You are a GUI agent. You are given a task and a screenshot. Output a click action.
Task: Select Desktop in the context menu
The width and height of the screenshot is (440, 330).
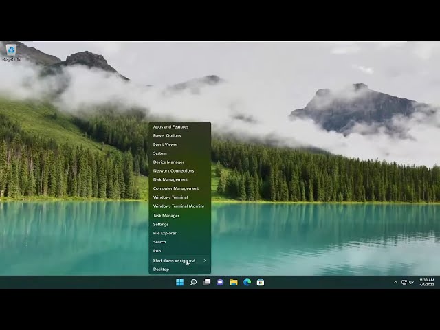[x=179, y=269]
